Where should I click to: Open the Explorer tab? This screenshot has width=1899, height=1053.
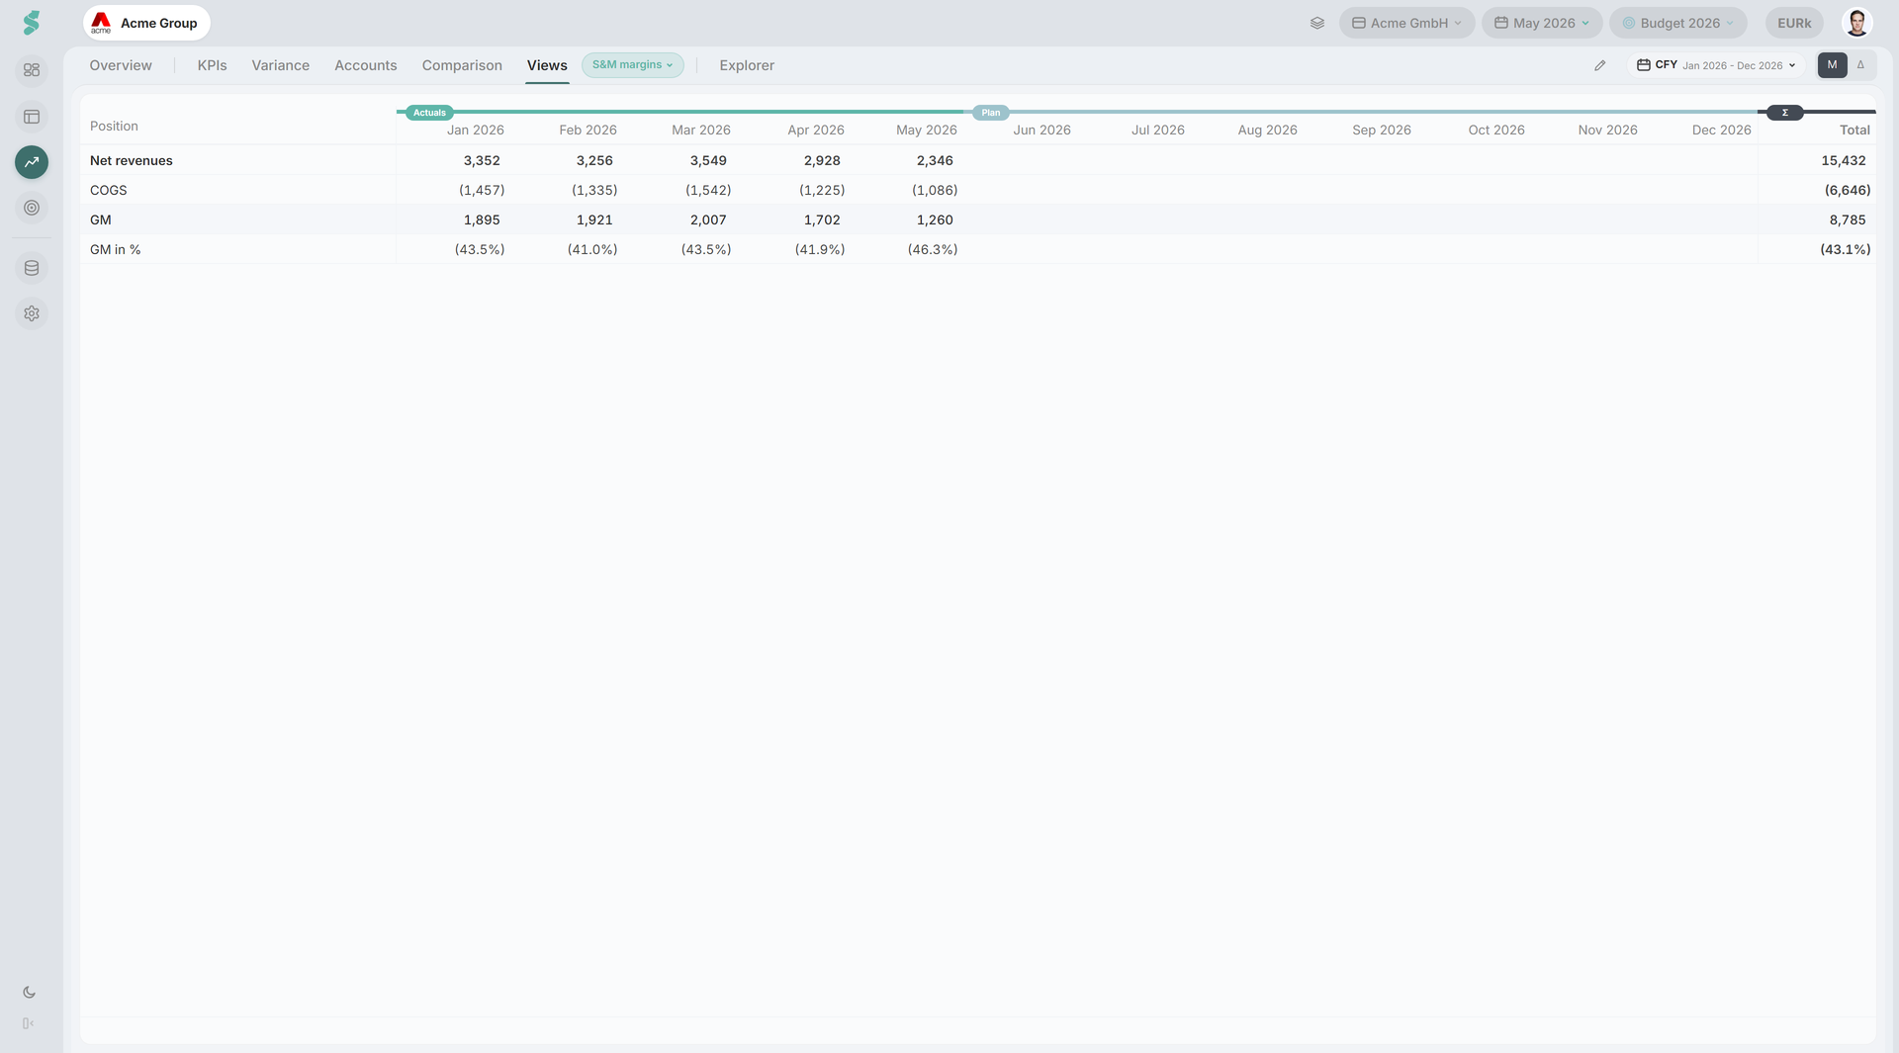(747, 65)
